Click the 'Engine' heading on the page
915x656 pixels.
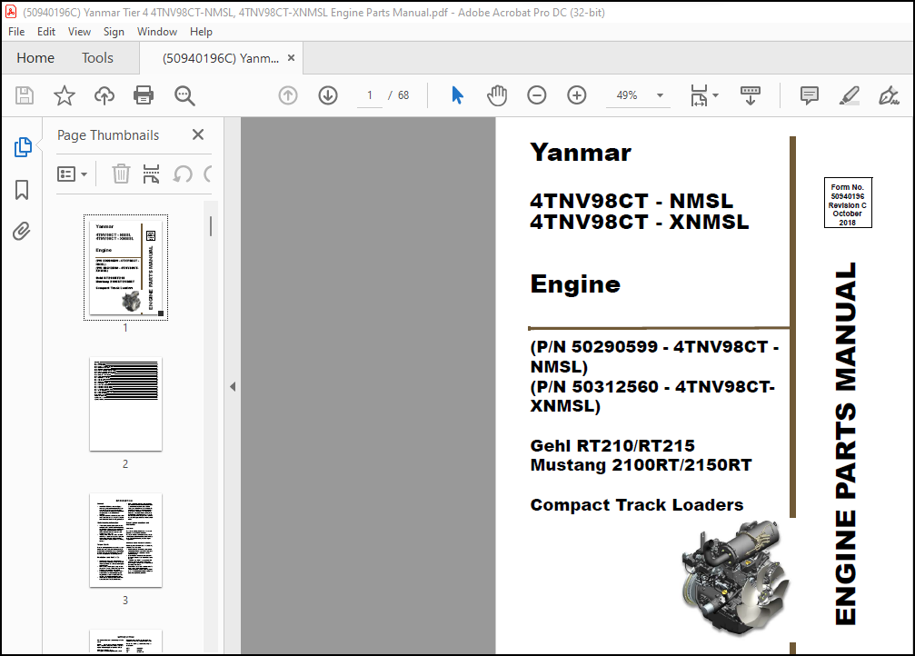tap(575, 284)
